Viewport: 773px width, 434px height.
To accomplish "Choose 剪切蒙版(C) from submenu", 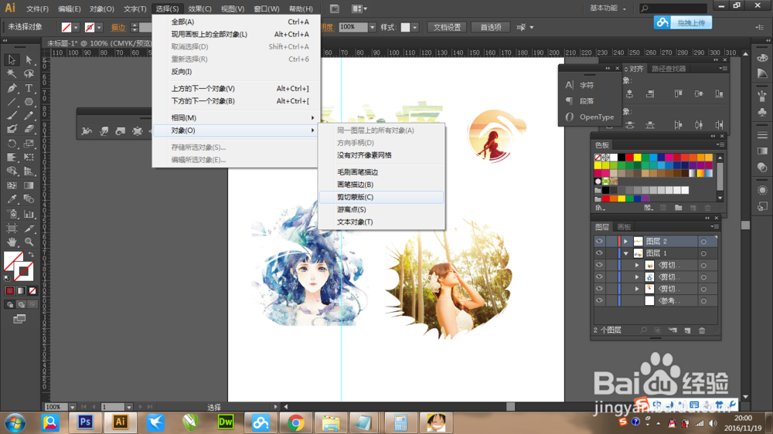I will click(x=381, y=197).
